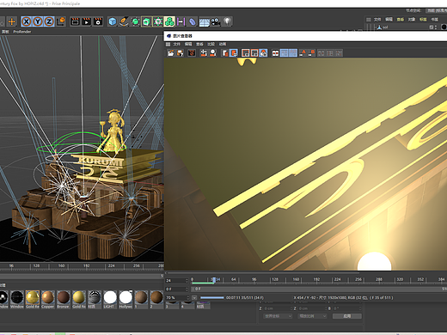447x335 pixels.
Task: Toggle Picture Viewer first blue compare mode
Action: (285, 53)
